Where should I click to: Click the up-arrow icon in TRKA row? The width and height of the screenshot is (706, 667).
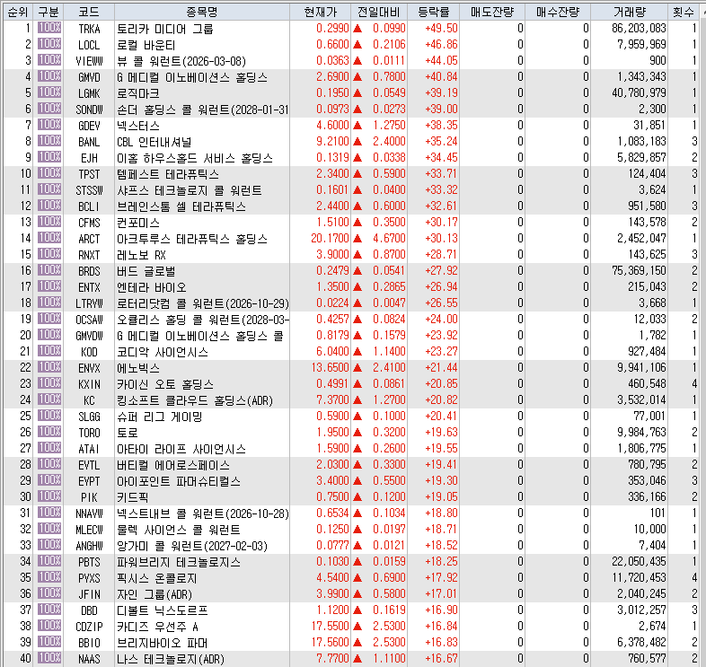click(357, 29)
